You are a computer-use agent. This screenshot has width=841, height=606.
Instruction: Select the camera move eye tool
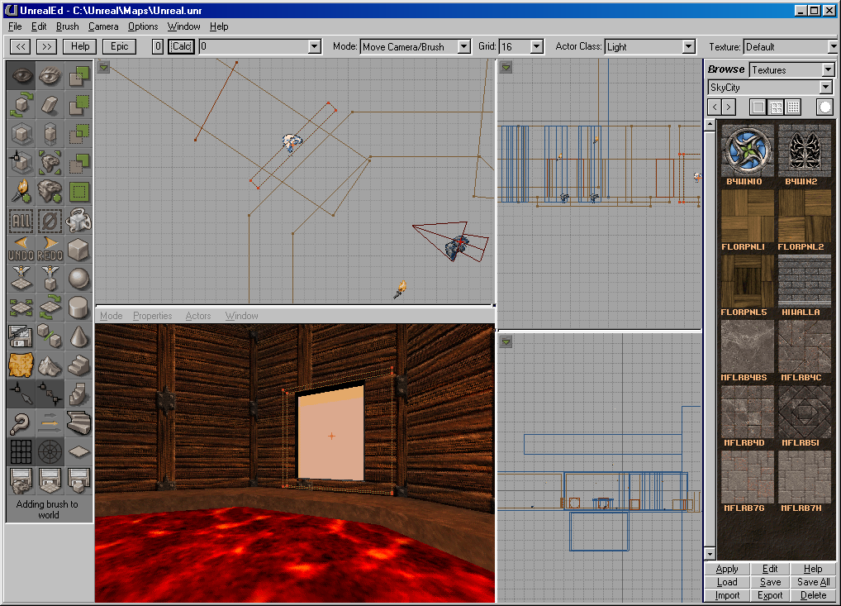click(21, 76)
